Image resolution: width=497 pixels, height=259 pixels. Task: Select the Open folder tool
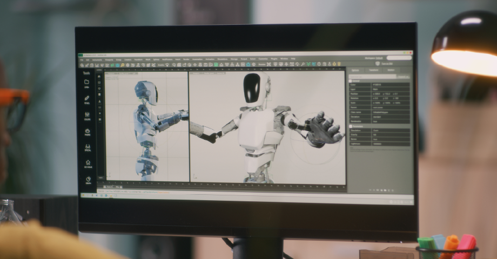87,83
